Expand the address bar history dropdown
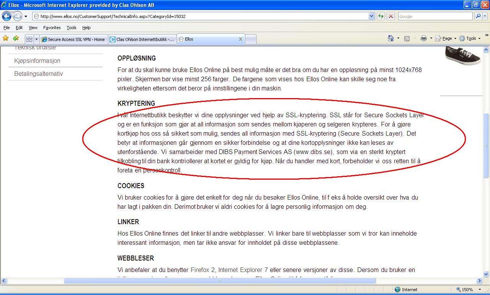The width and height of the screenshot is (490, 295). (371, 16)
